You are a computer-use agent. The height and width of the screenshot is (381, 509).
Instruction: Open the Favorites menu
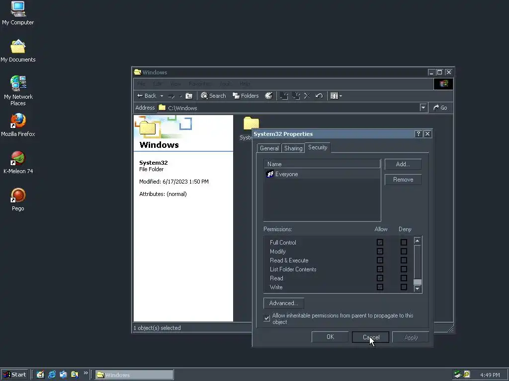200,84
